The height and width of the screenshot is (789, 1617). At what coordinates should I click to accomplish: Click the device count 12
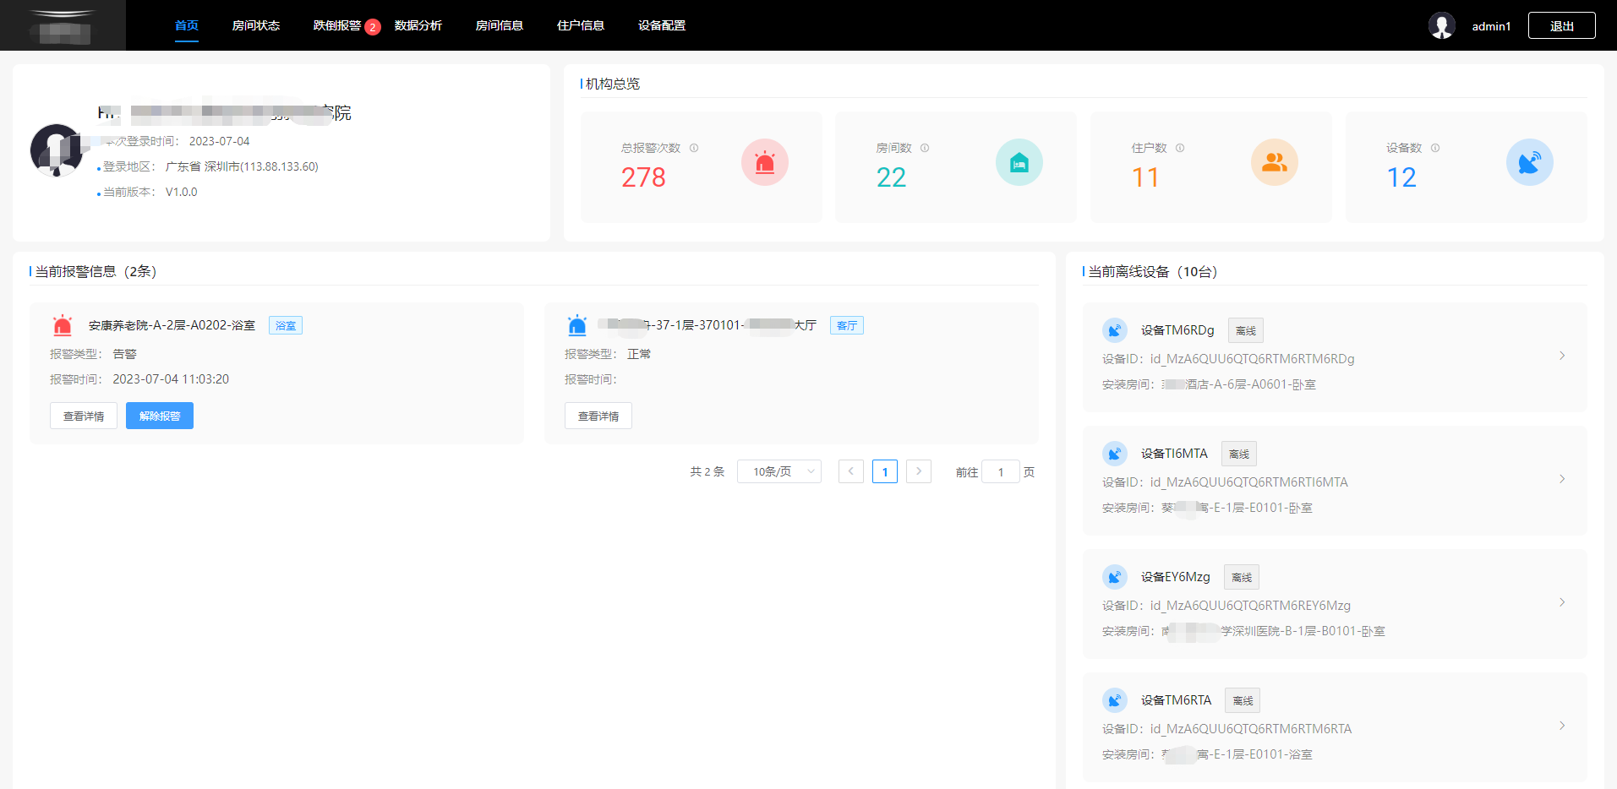pos(1401,177)
